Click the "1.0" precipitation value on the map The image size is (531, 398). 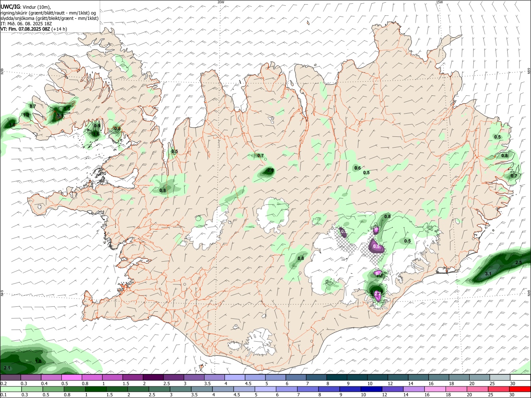(x=38, y=362)
